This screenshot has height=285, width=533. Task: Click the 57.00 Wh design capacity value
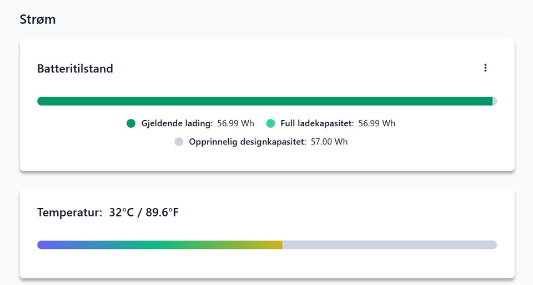point(329,142)
